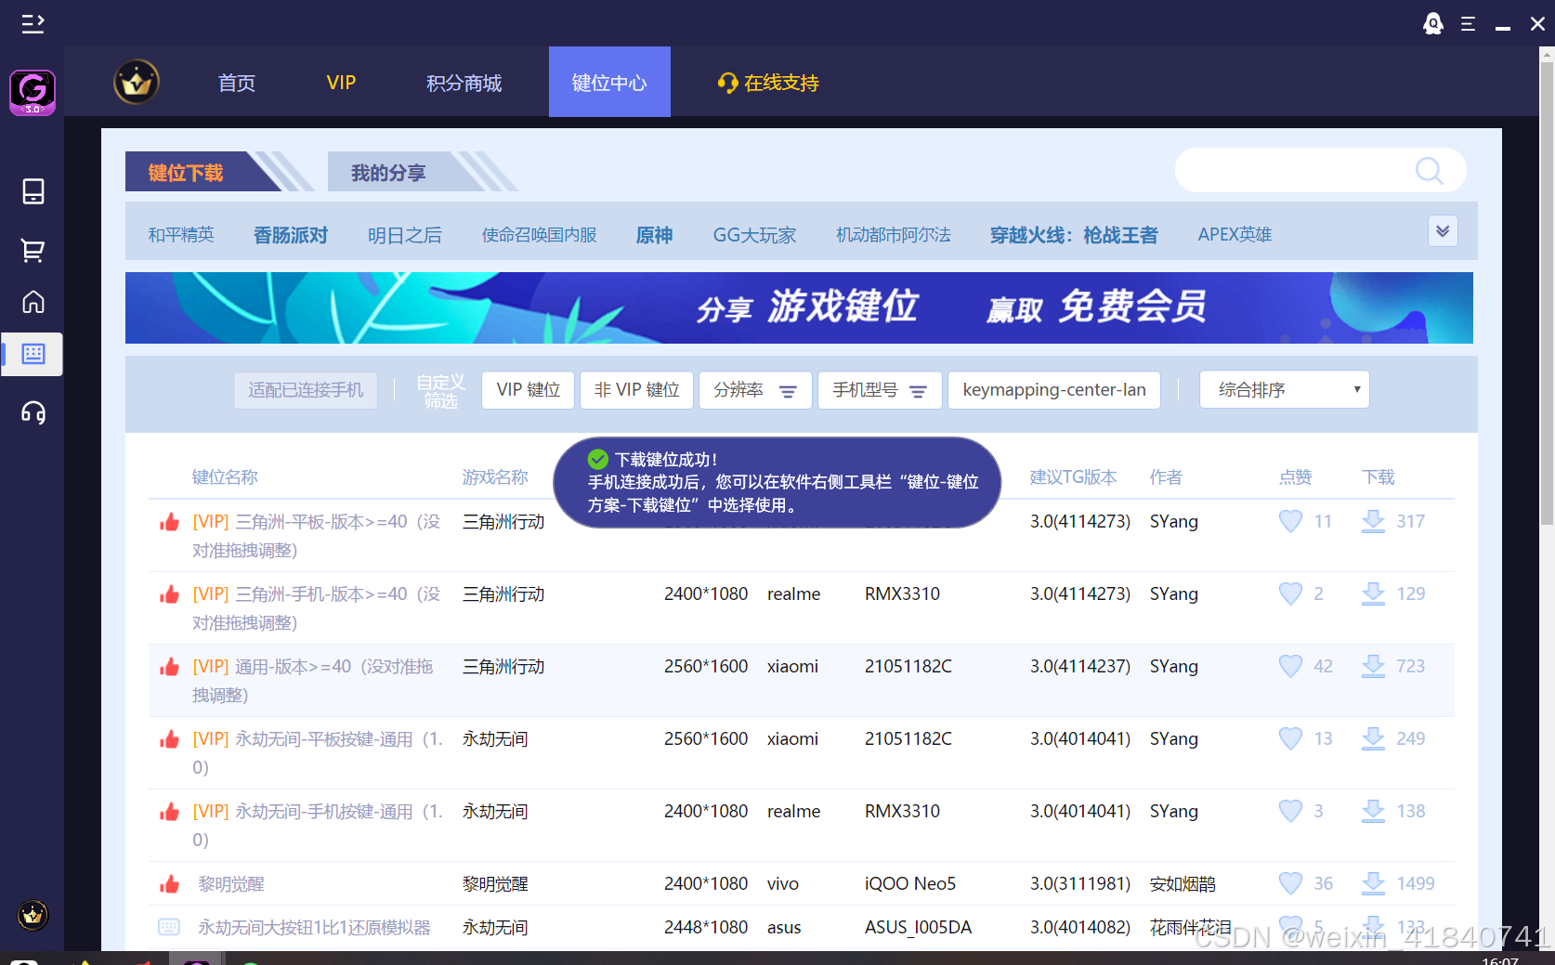Screen dimensions: 1555x965
Task: Filter by game 使命召唤国内服
Action: [540, 235]
